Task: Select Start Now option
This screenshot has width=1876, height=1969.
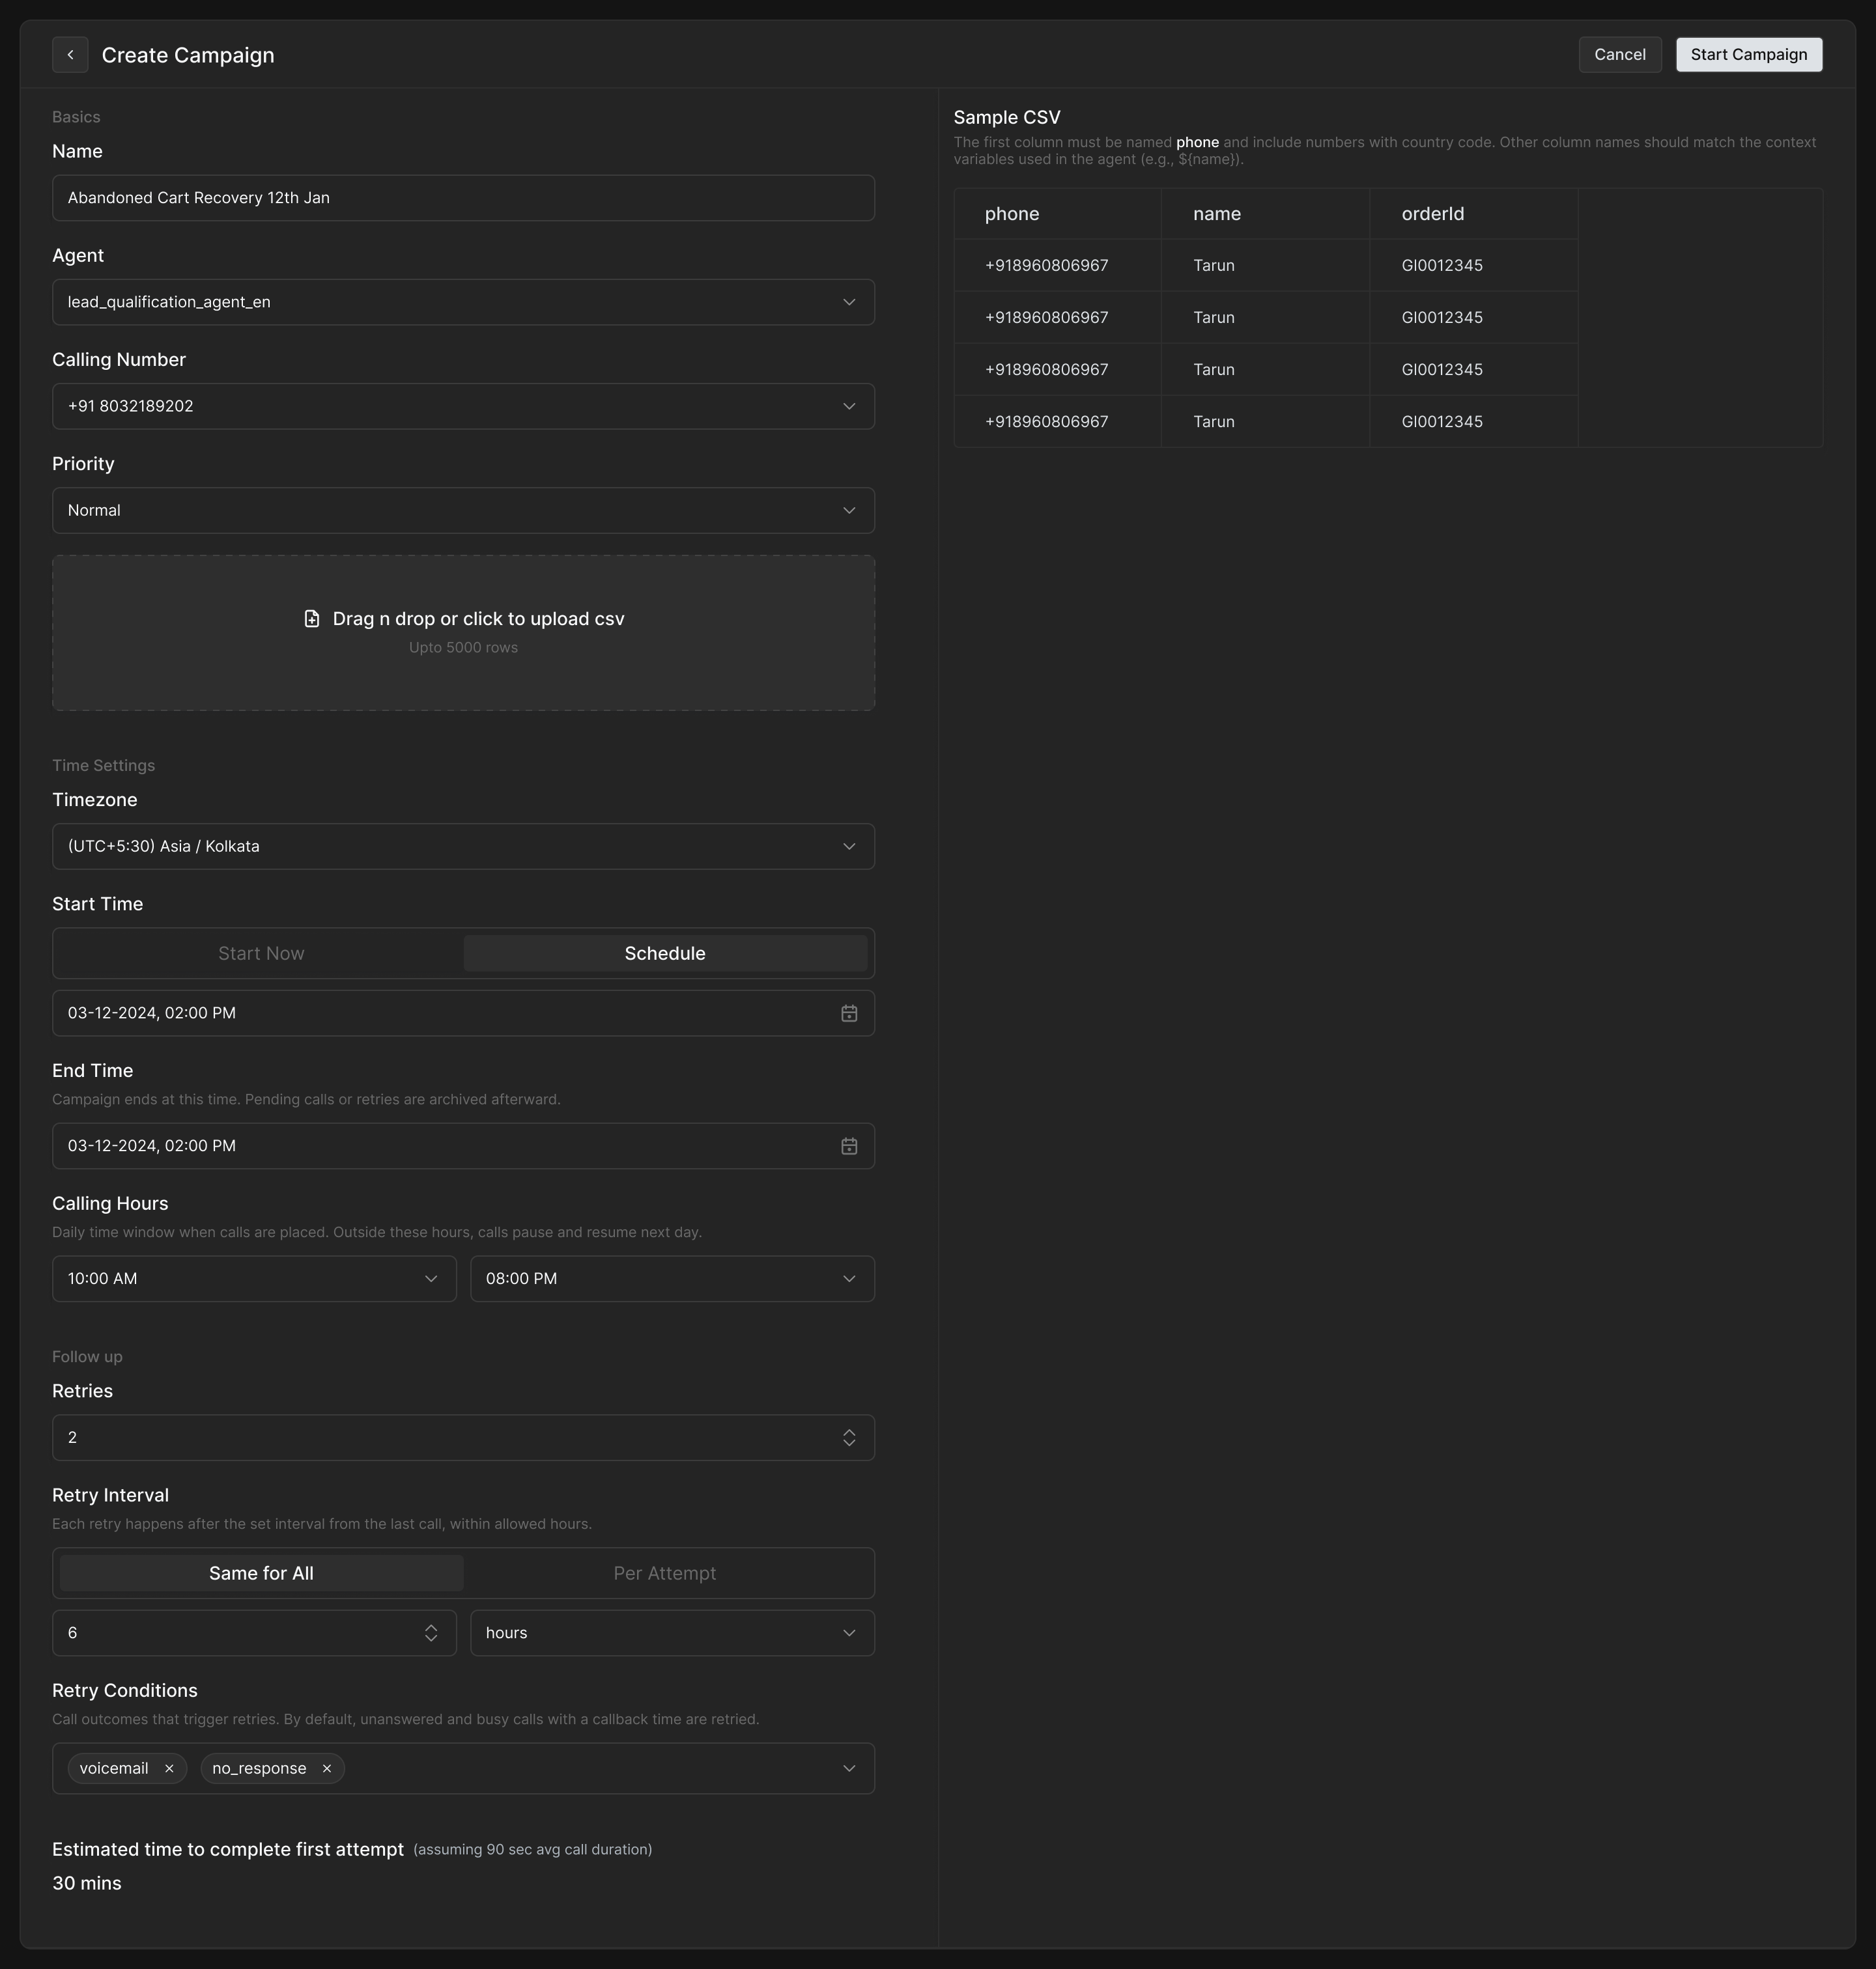Action: tap(261, 953)
